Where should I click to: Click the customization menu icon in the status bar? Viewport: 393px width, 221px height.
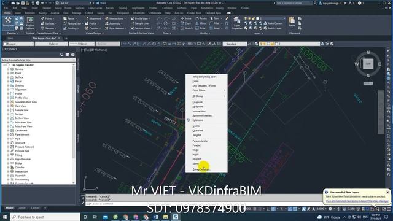pos(389,209)
